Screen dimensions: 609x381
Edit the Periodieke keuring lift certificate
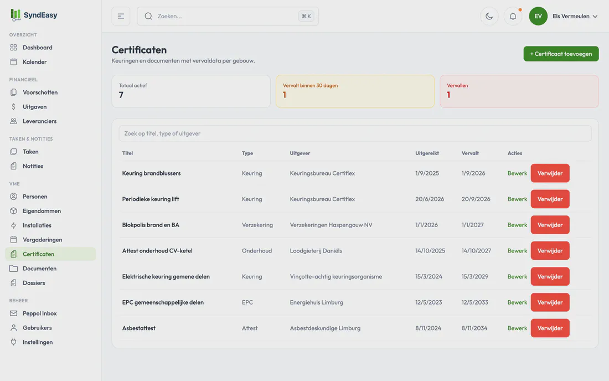click(x=517, y=199)
